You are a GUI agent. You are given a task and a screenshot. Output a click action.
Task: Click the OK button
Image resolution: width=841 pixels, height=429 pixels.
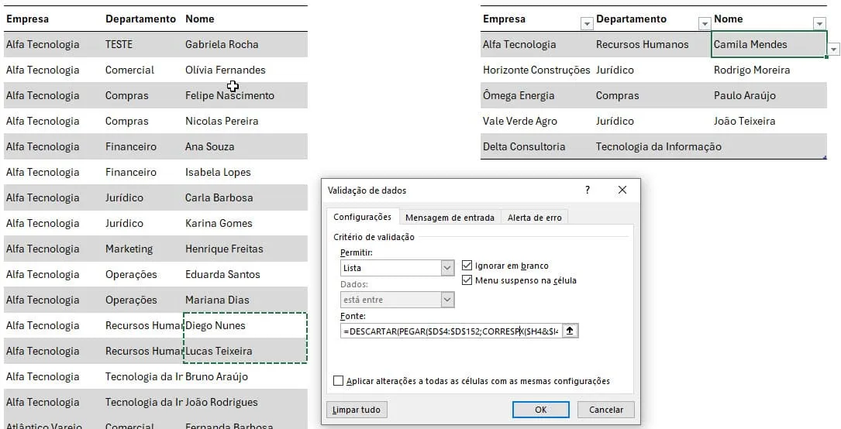[541, 410]
